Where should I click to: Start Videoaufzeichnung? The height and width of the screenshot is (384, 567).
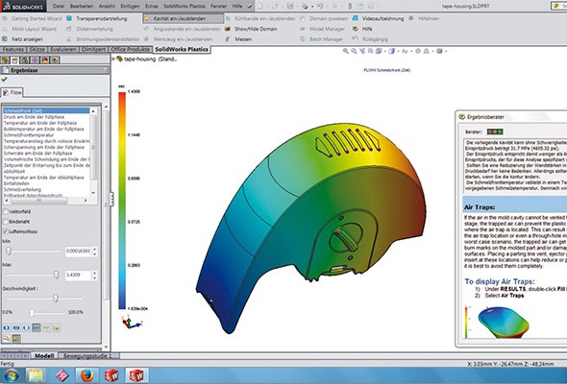coord(379,18)
